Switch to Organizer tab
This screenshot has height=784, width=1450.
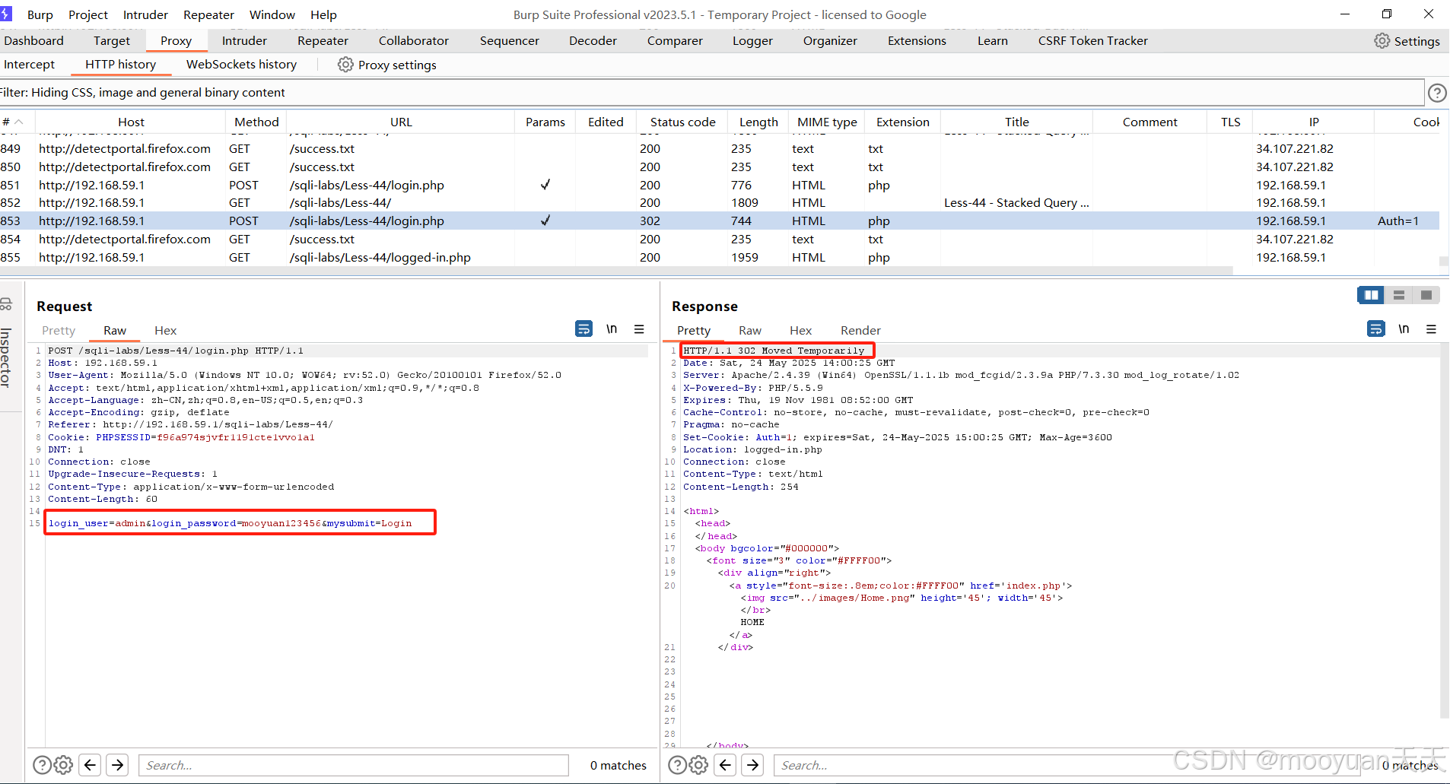(x=830, y=41)
